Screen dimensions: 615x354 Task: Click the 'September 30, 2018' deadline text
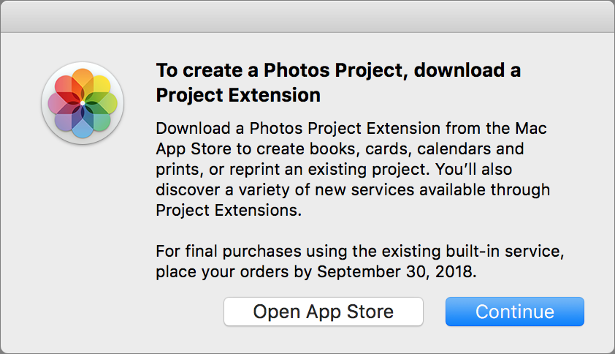pos(397,272)
